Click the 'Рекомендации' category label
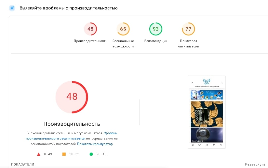 (x=156, y=41)
